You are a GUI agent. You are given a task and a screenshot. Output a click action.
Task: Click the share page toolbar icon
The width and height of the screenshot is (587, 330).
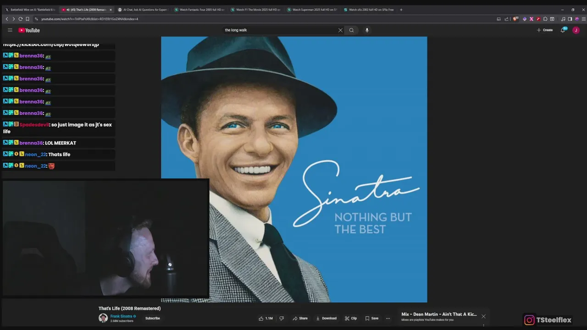(506, 19)
